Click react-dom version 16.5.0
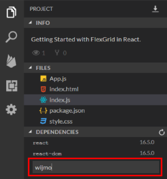This screenshot has width=167, height=179. (147, 153)
